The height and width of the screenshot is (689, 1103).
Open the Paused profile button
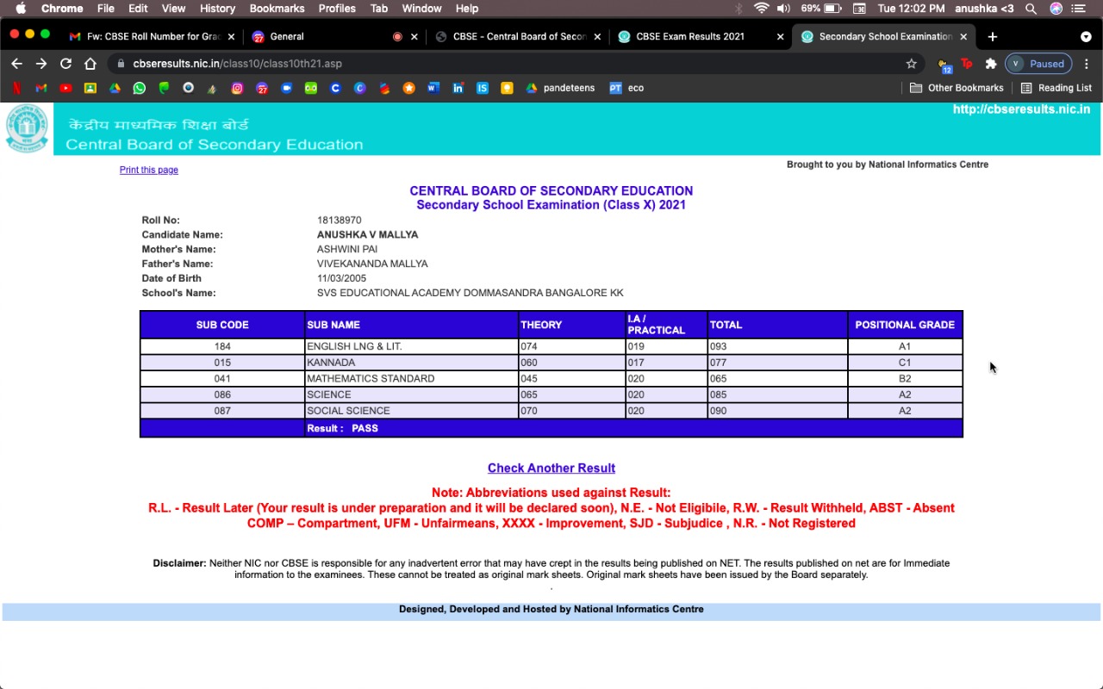1038,64
